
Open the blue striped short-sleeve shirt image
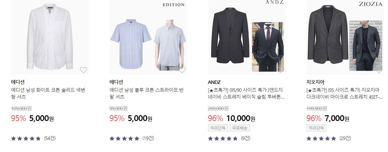[x=148, y=37]
